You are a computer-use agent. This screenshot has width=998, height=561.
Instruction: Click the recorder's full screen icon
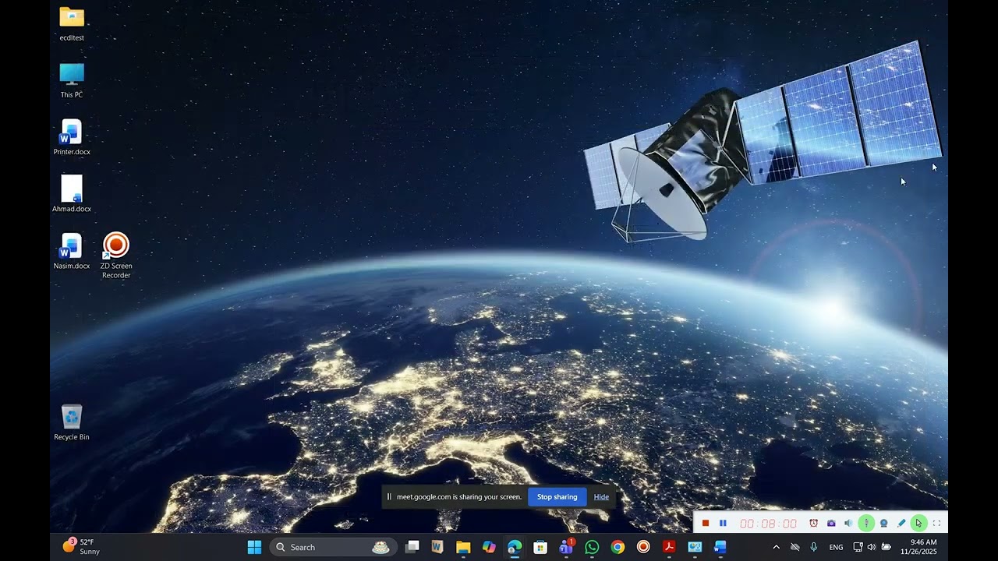click(x=936, y=524)
